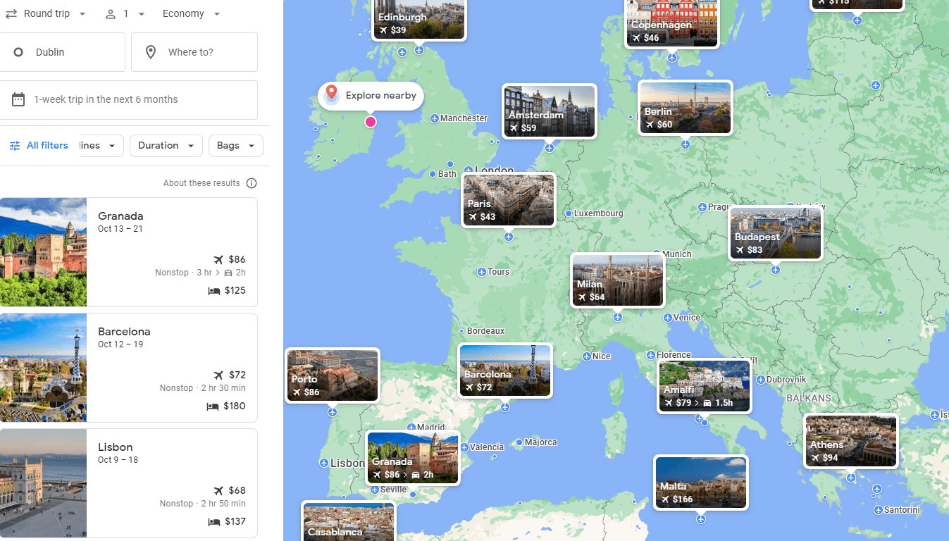
Task: Open the passenger count dropdown
Action: coord(125,14)
